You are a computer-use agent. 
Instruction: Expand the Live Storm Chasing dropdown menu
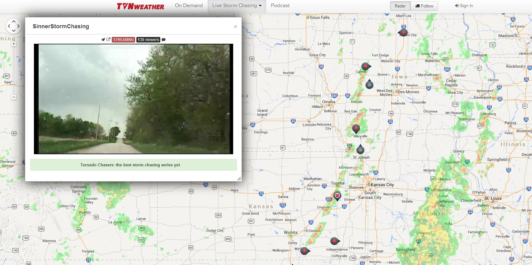[x=237, y=6]
